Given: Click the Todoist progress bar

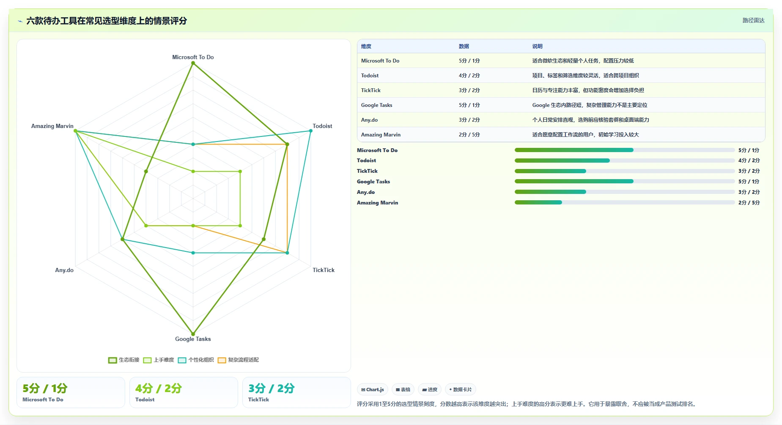Looking at the screenshot, I should 625,161.
